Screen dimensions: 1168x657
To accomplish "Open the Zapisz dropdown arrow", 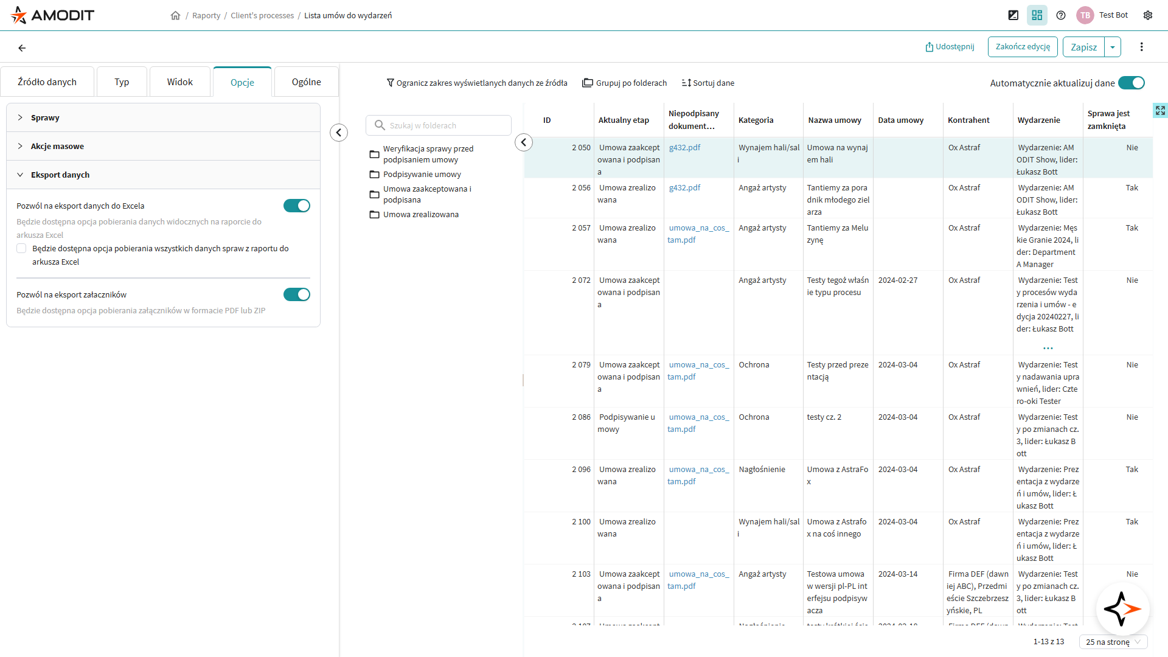I will [1113, 47].
